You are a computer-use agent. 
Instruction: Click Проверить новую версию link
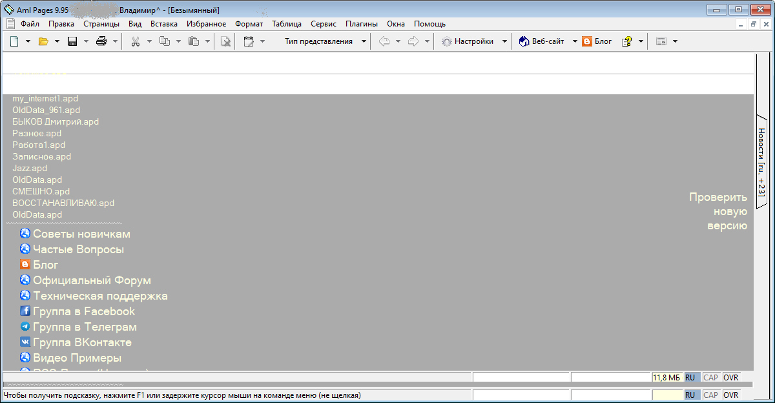coord(718,211)
